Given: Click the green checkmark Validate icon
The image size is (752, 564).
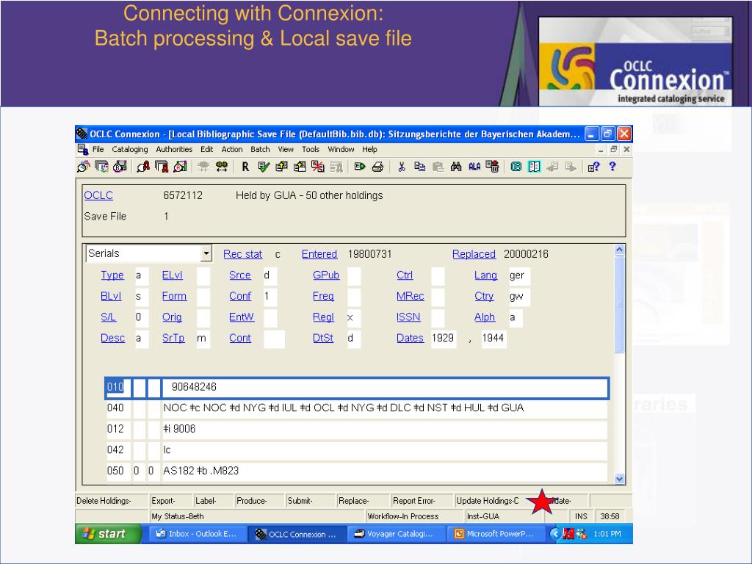Looking at the screenshot, I should pyautogui.click(x=264, y=167).
